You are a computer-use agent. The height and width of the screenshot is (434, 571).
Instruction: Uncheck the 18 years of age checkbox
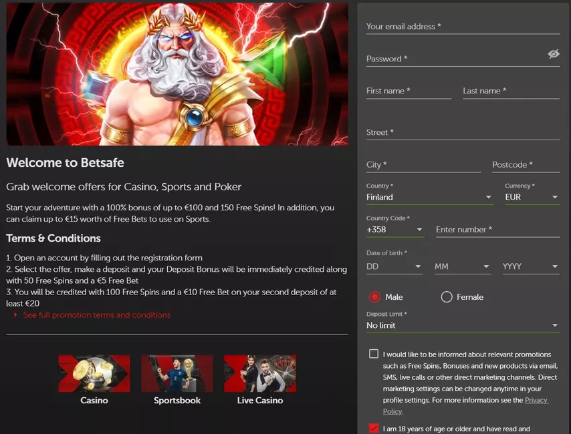click(374, 428)
